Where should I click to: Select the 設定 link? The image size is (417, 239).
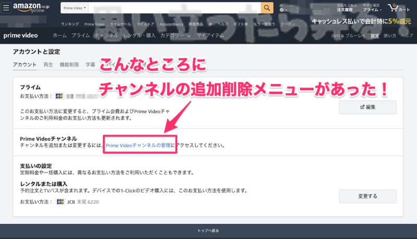375,36
